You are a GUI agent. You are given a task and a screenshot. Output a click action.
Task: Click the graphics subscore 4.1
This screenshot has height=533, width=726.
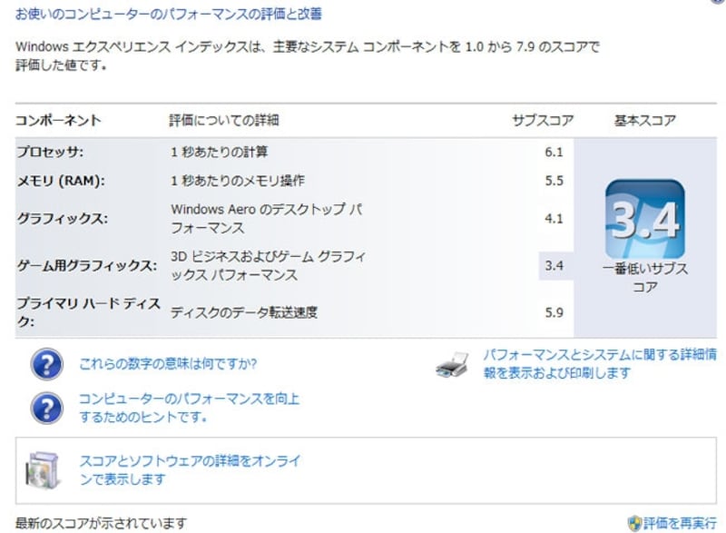pos(554,218)
